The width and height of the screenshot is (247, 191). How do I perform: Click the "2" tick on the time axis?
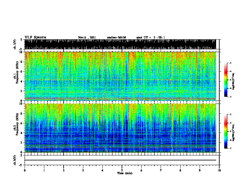point(64,170)
